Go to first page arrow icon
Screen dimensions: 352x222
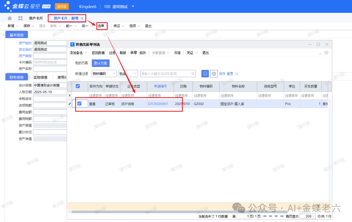tap(264, 216)
